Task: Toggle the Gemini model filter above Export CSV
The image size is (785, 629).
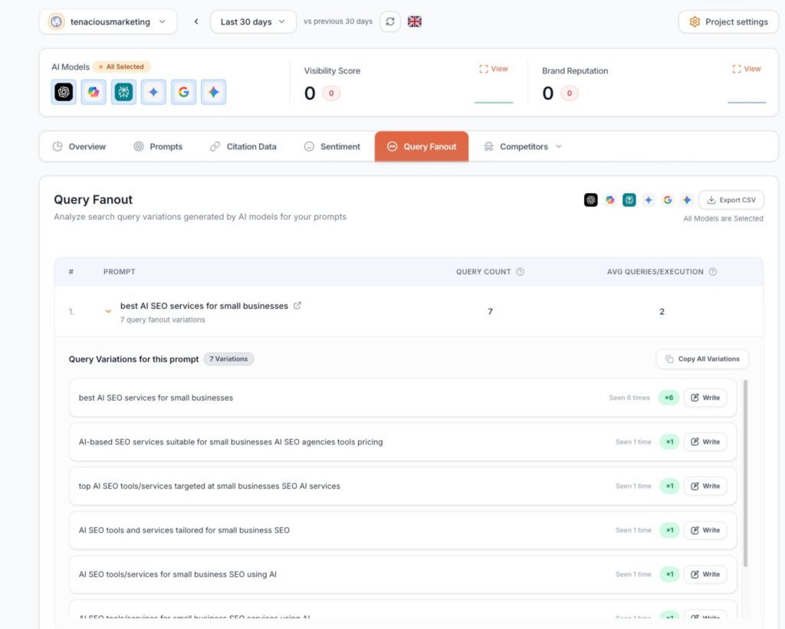Action: click(x=687, y=199)
